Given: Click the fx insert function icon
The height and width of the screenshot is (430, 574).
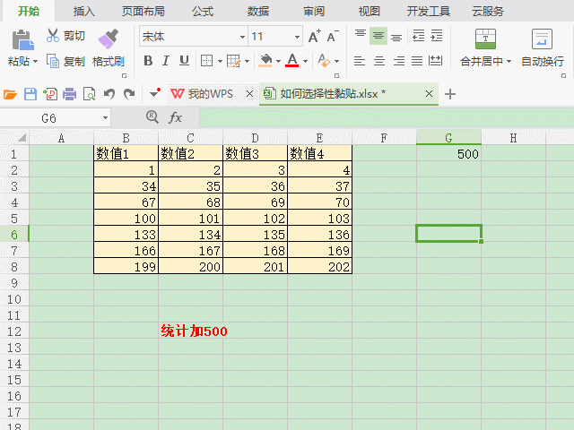Looking at the screenshot, I should (x=175, y=117).
